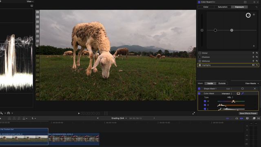261x147 pixels.
Task: Select the second timeline clip DJI 0016
Action: [74, 139]
